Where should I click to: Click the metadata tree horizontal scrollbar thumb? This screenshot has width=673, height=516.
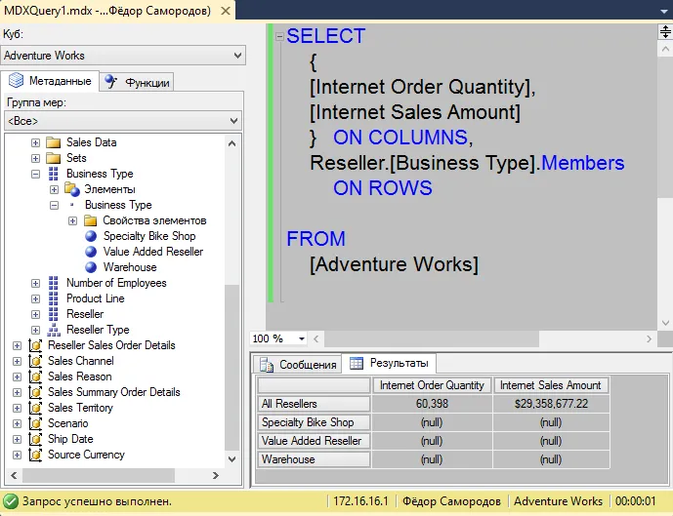(x=99, y=475)
